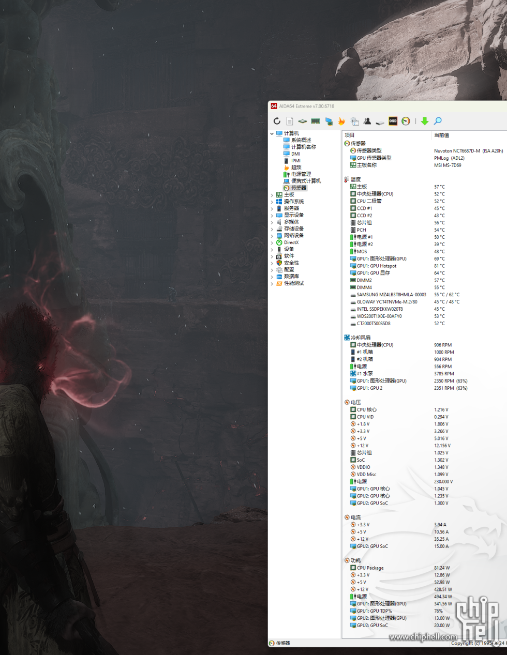
Task: Select the PCH temperature row
Action: pos(424,230)
